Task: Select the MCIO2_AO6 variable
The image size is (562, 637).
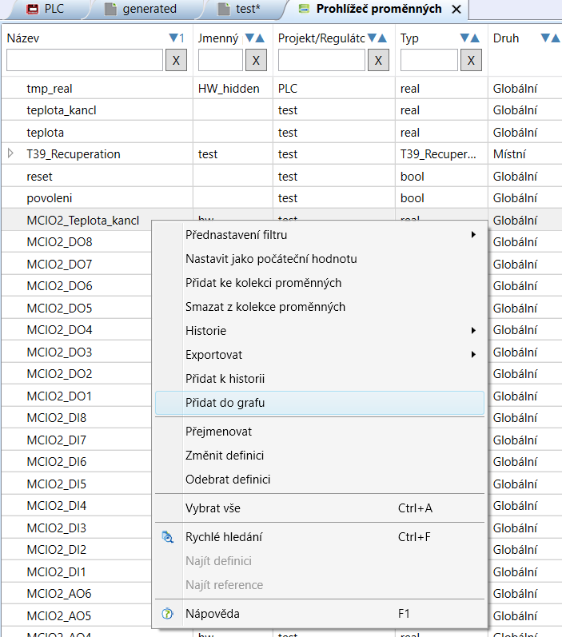Action: 59,594
